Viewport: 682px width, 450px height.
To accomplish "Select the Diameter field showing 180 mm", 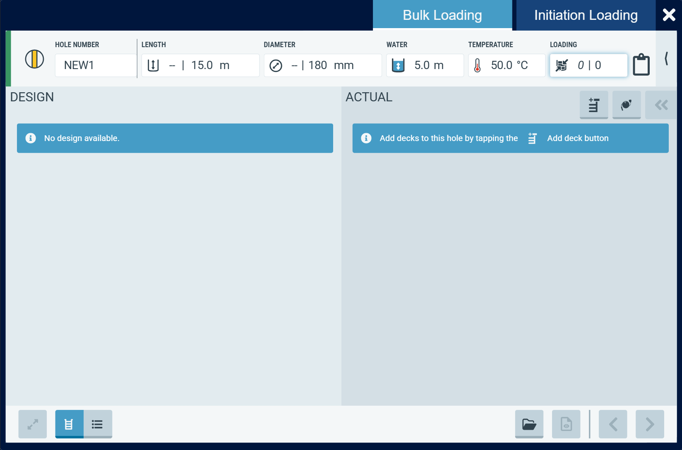I will click(x=323, y=65).
